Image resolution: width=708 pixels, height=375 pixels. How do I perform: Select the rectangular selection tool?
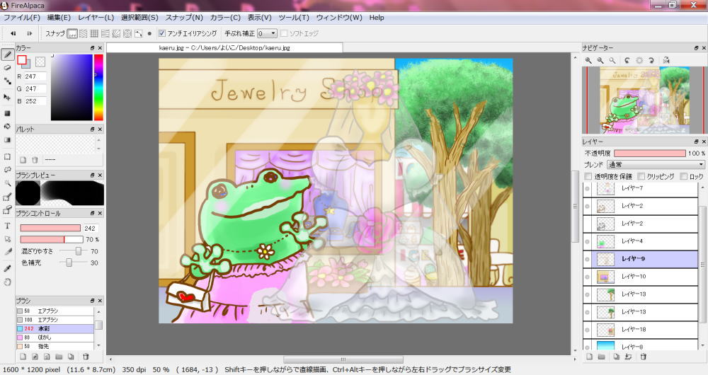tap(7, 156)
